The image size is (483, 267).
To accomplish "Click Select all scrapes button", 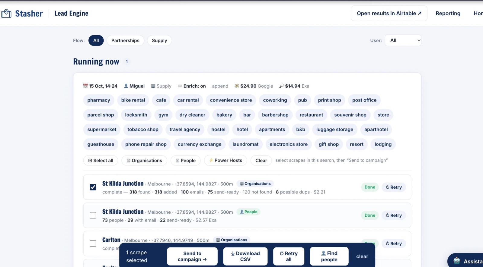I will (x=101, y=160).
